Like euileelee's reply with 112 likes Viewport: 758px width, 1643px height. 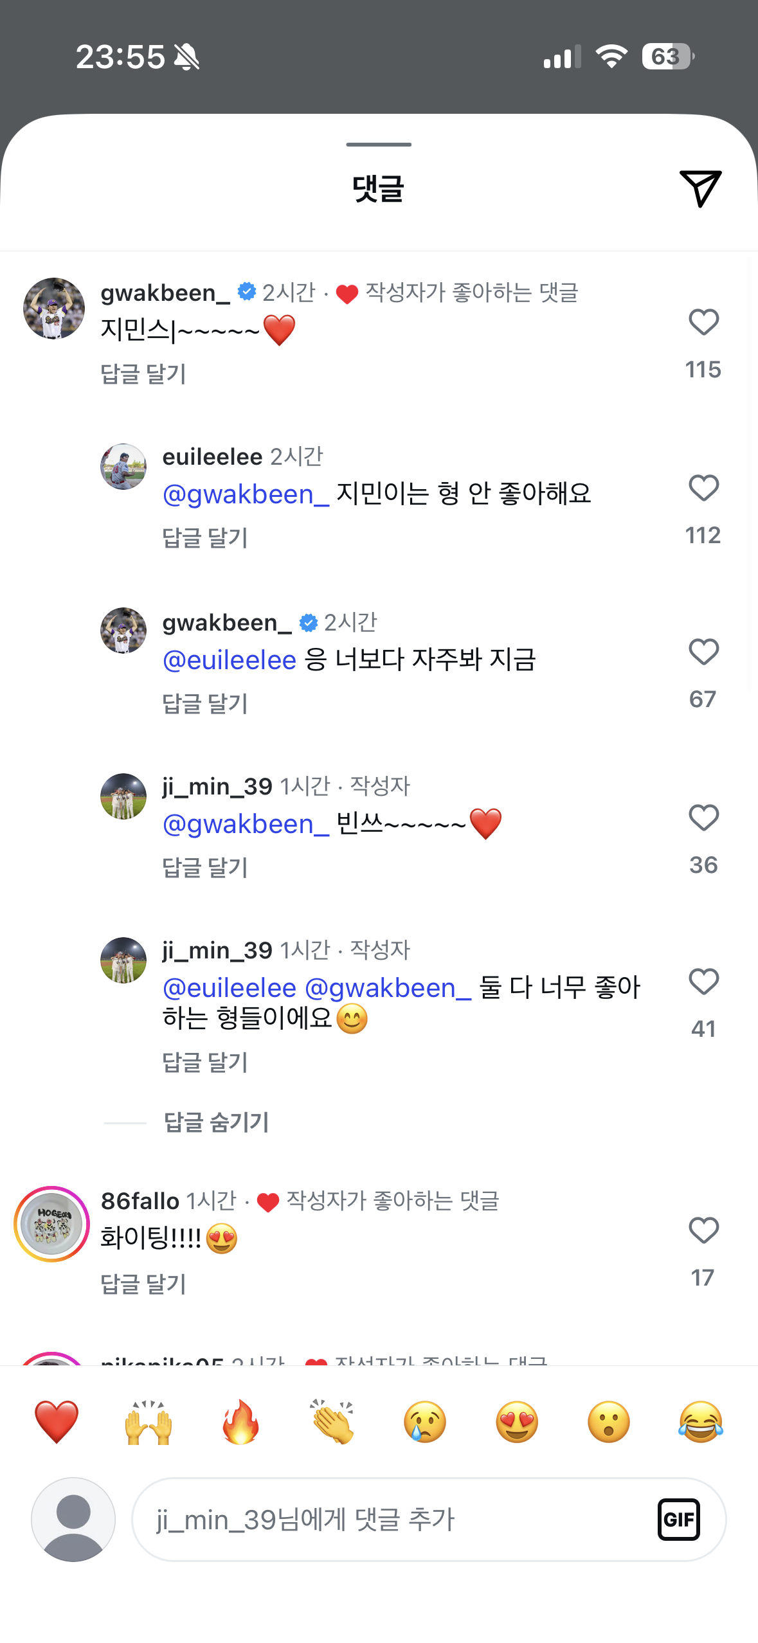703,489
